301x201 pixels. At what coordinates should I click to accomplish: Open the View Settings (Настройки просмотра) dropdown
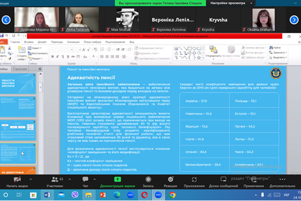click(231, 3)
